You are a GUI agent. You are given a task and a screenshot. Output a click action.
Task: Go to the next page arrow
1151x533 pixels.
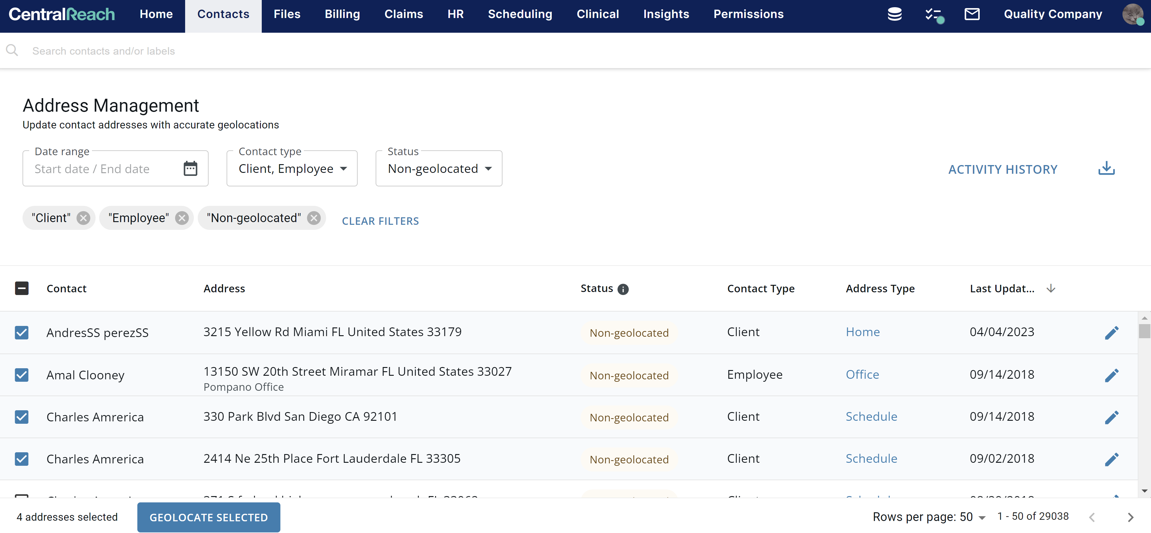tap(1131, 517)
